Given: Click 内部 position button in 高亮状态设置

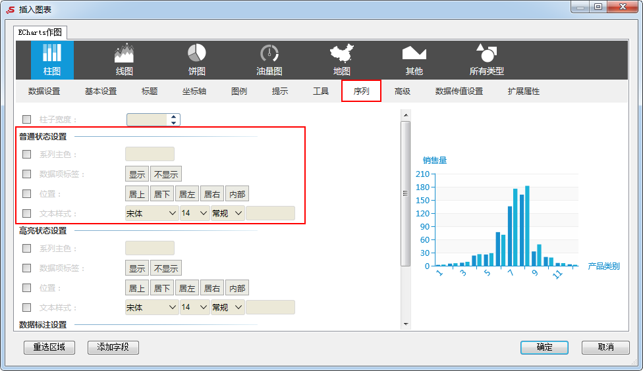Looking at the screenshot, I should [237, 288].
